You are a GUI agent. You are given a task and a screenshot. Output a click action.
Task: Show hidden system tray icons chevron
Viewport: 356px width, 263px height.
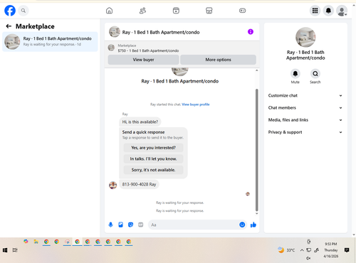tap(302, 250)
